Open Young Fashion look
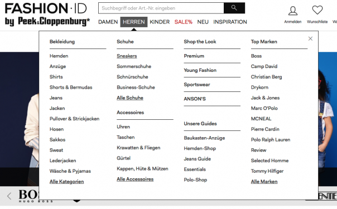The width and height of the screenshot is (337, 209). point(200,70)
